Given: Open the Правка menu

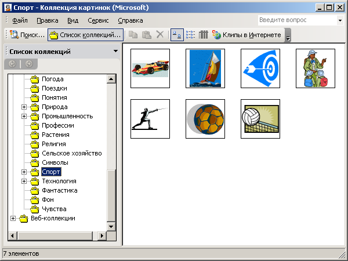Looking at the screenshot, I should click(x=48, y=20).
